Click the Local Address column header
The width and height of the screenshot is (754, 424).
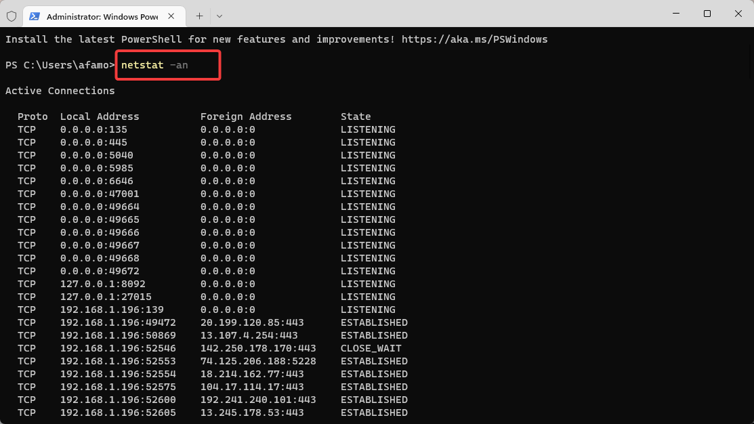tap(100, 116)
